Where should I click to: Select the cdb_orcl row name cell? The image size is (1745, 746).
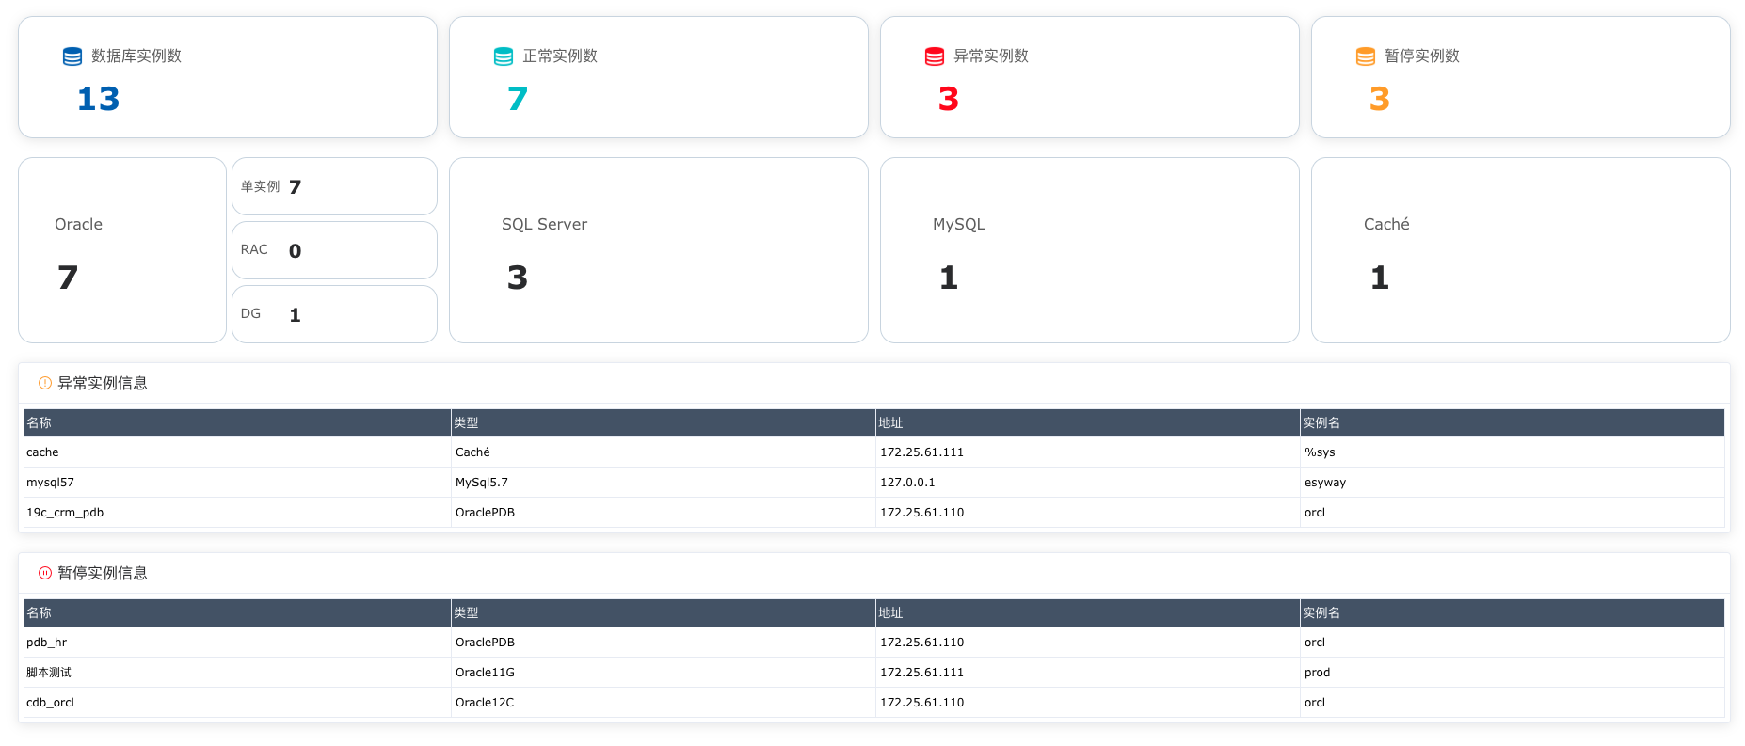[x=237, y=703]
